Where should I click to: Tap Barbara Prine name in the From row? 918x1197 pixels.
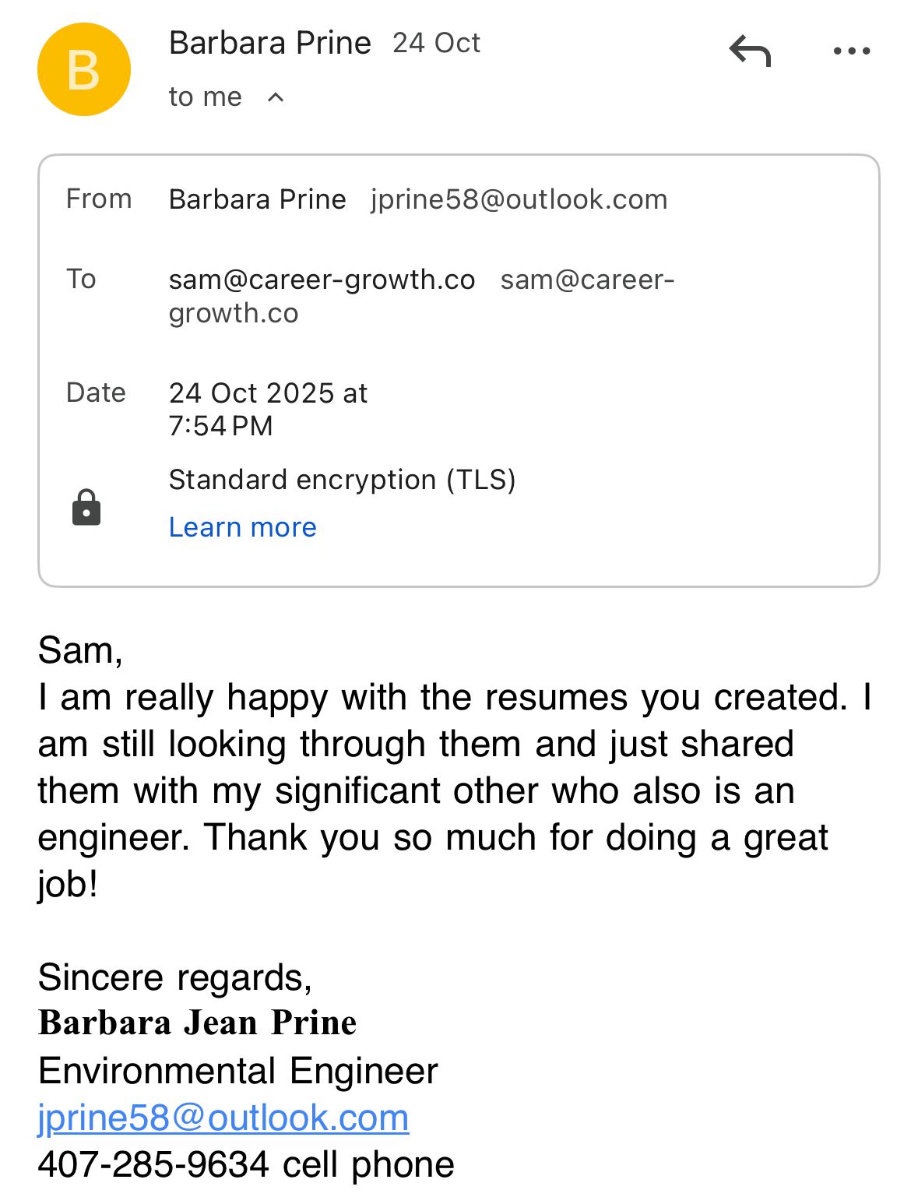point(257,199)
